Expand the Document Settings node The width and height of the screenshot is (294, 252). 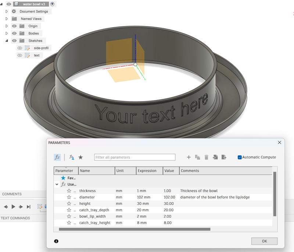(7, 11)
